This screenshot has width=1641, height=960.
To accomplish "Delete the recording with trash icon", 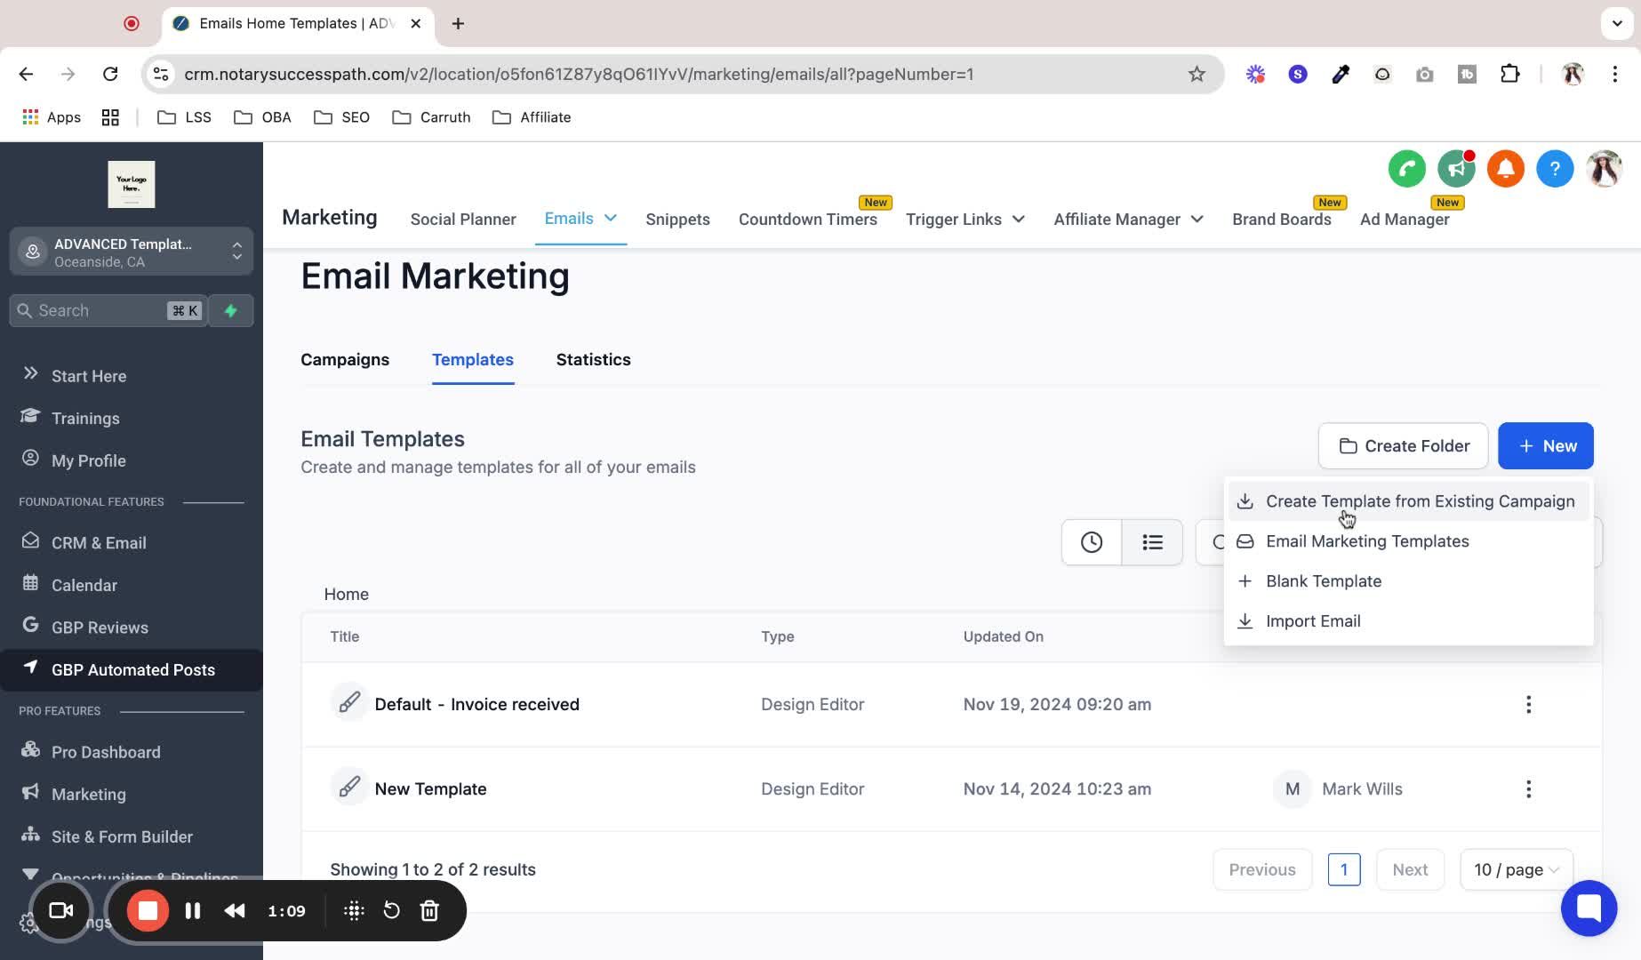I will point(429,910).
